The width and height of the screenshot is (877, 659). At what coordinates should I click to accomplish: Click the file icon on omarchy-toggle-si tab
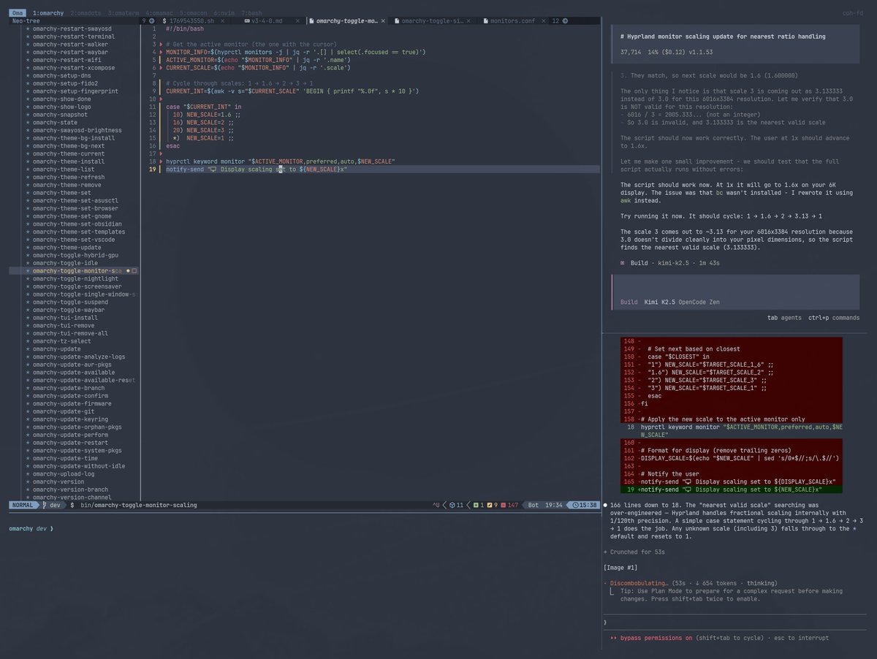[398, 21]
